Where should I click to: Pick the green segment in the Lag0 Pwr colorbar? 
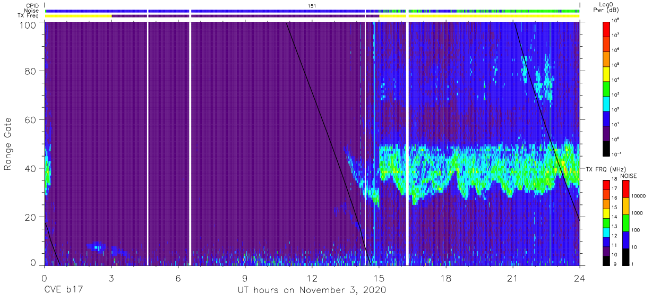coord(607,88)
